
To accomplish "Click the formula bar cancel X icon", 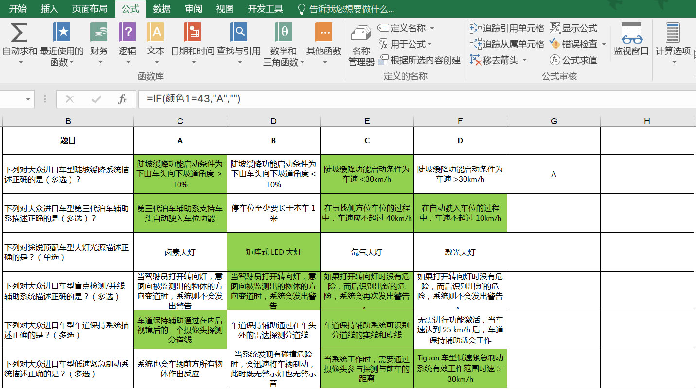I will pos(70,99).
